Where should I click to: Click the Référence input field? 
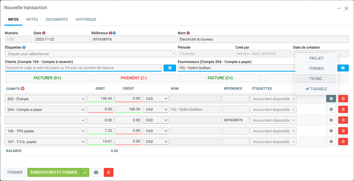pyautogui.click(x=134, y=39)
